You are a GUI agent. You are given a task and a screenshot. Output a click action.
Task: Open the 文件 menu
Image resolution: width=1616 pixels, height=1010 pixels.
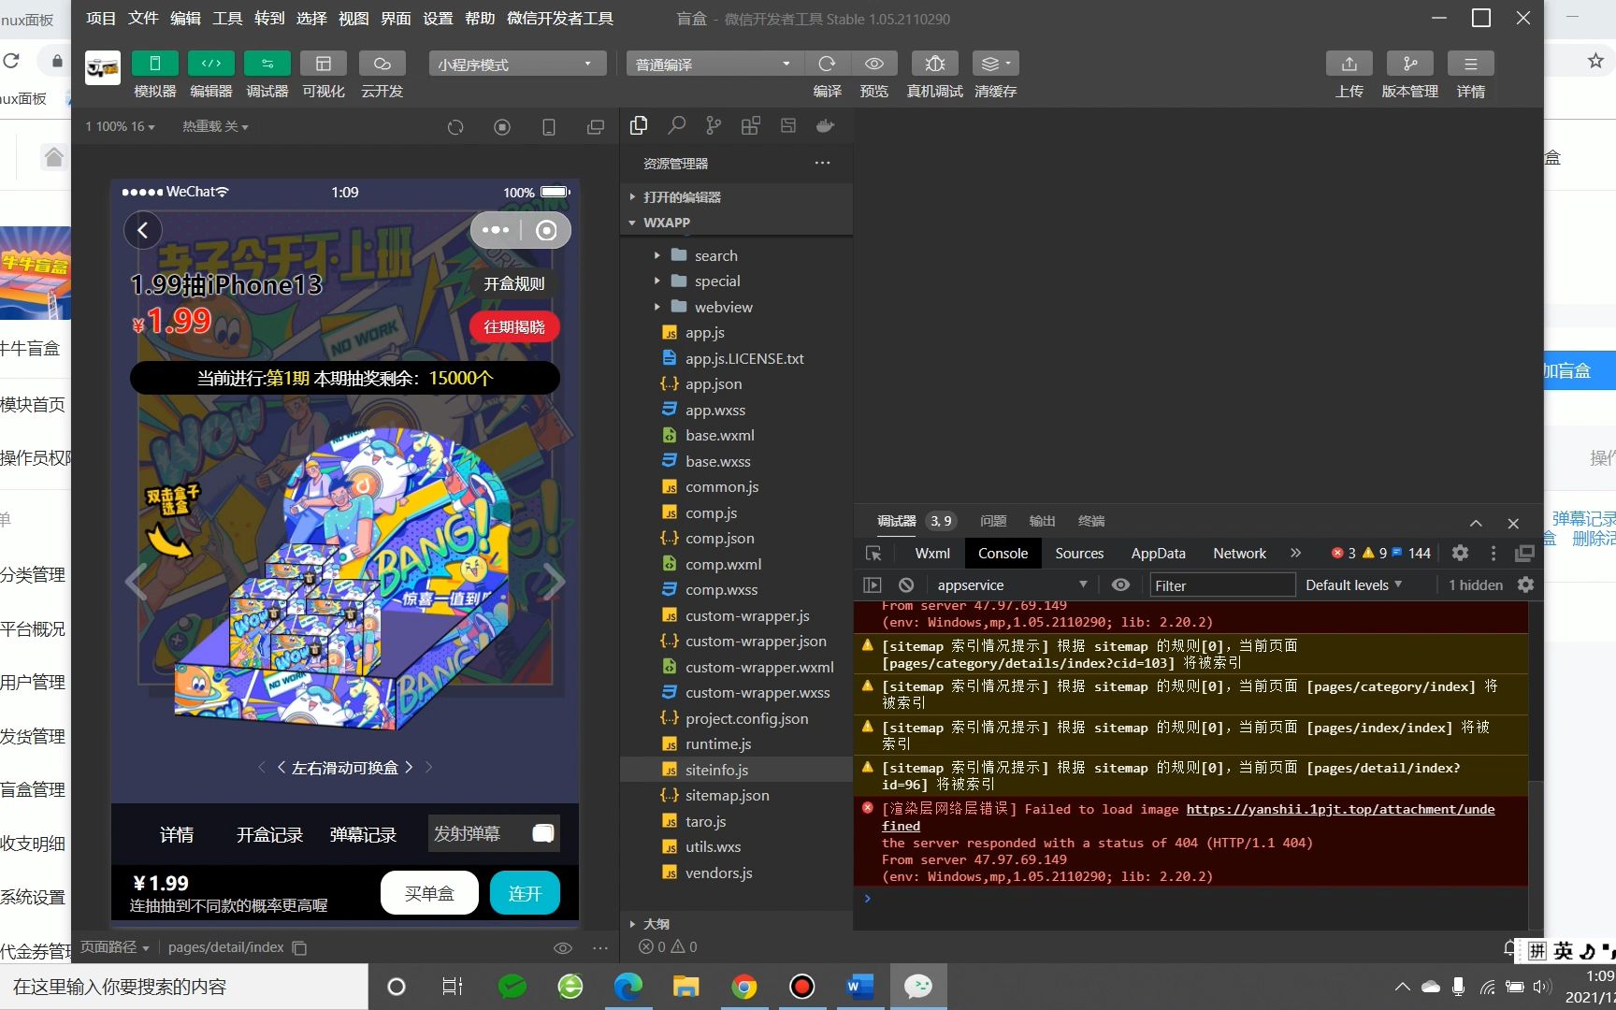143,18
